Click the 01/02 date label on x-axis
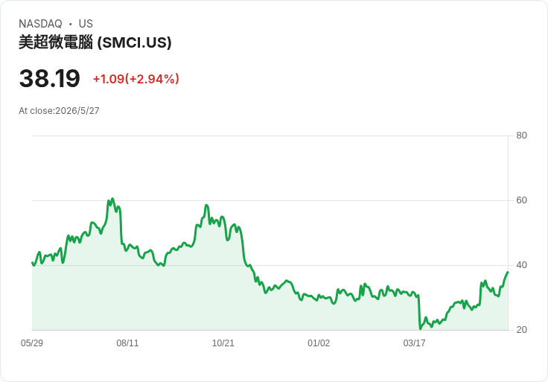The width and height of the screenshot is (548, 382). pos(319,343)
